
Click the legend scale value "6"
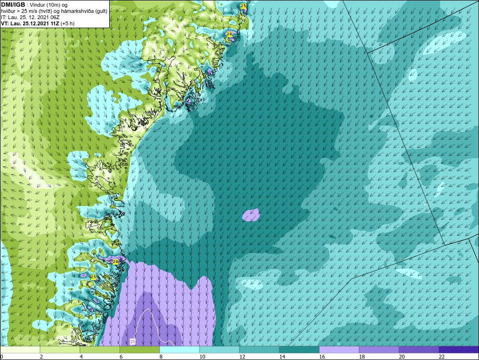pyautogui.click(x=121, y=357)
